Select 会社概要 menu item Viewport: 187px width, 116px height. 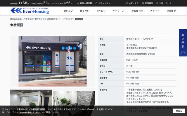pyautogui.click(x=171, y=11)
